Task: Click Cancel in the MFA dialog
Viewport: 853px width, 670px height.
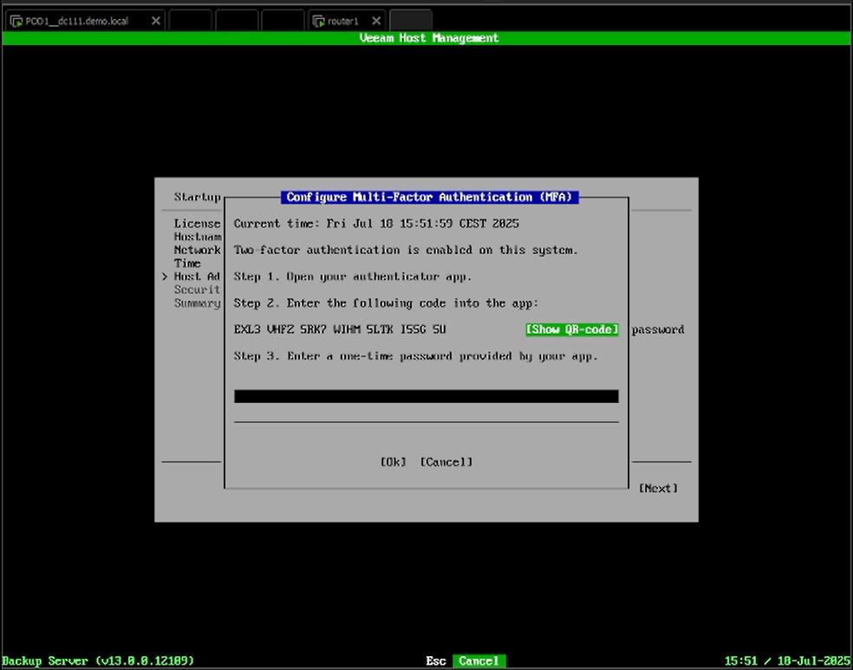Action: [446, 462]
